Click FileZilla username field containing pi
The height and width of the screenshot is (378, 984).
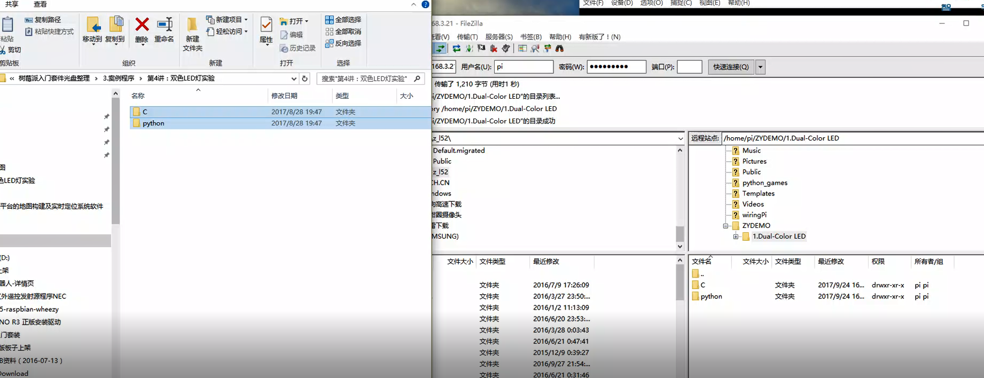click(524, 67)
